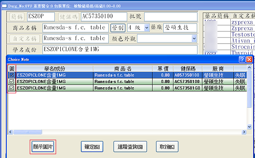Click the horizontal scrollbar right arrow

tap(244, 132)
